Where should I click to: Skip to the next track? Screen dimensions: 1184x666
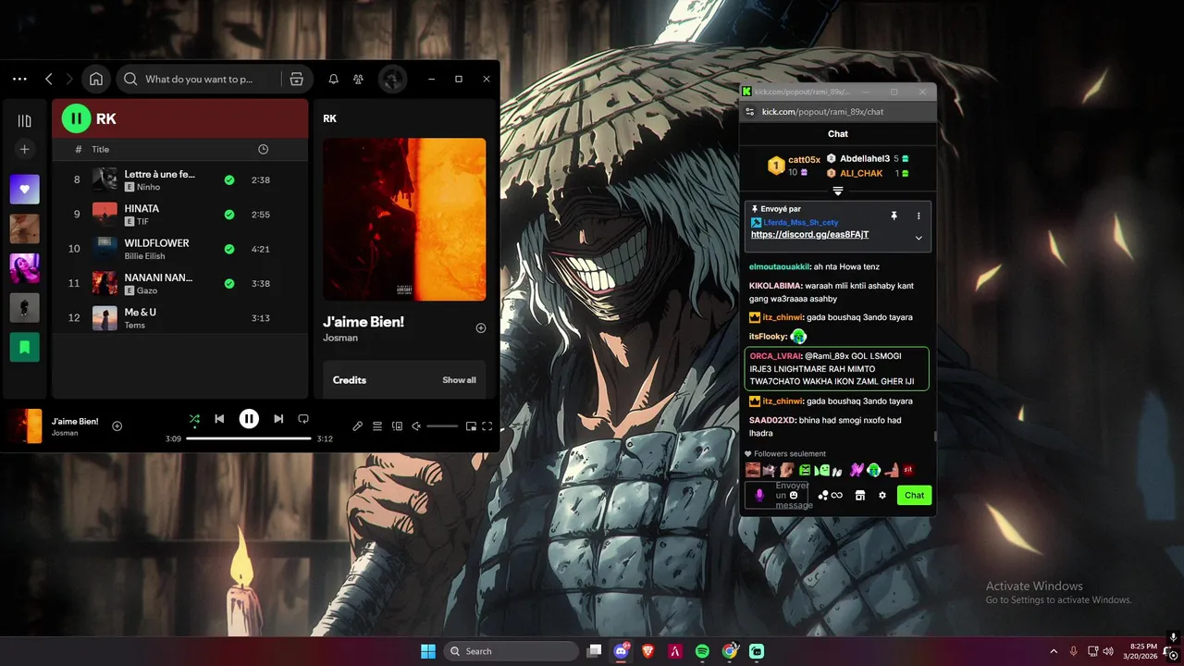point(278,419)
